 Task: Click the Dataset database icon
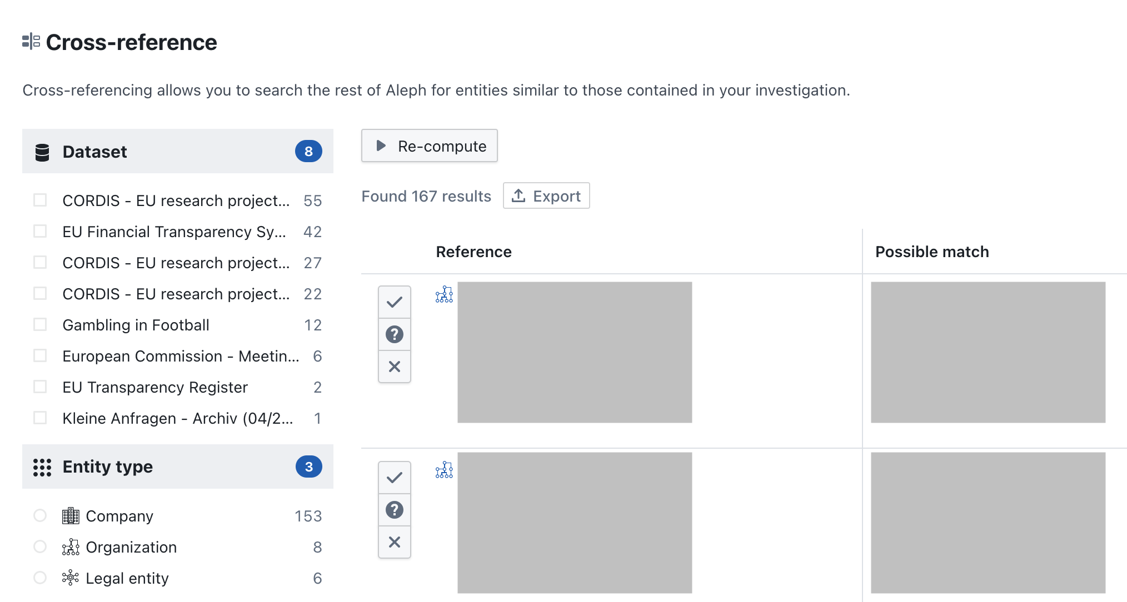pos(42,152)
